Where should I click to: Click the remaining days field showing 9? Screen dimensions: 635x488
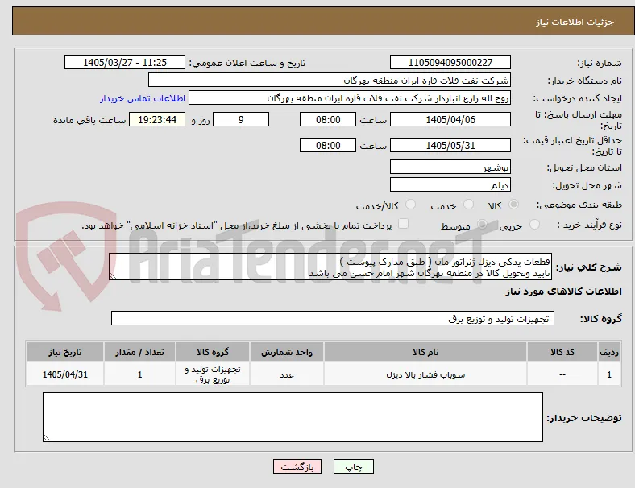click(x=241, y=119)
